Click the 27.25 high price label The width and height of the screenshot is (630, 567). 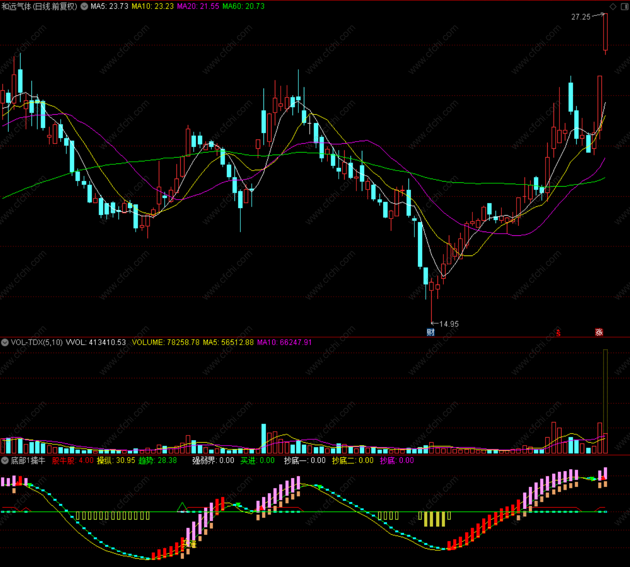coord(581,17)
